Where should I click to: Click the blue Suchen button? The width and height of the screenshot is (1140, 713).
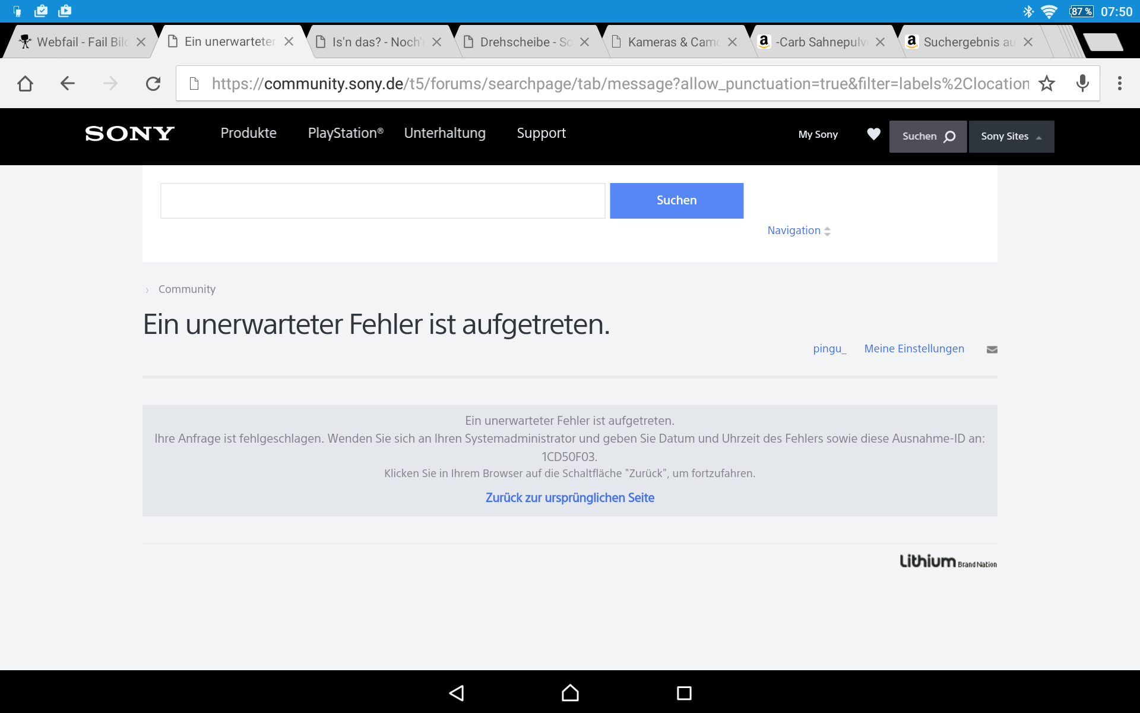(x=676, y=200)
